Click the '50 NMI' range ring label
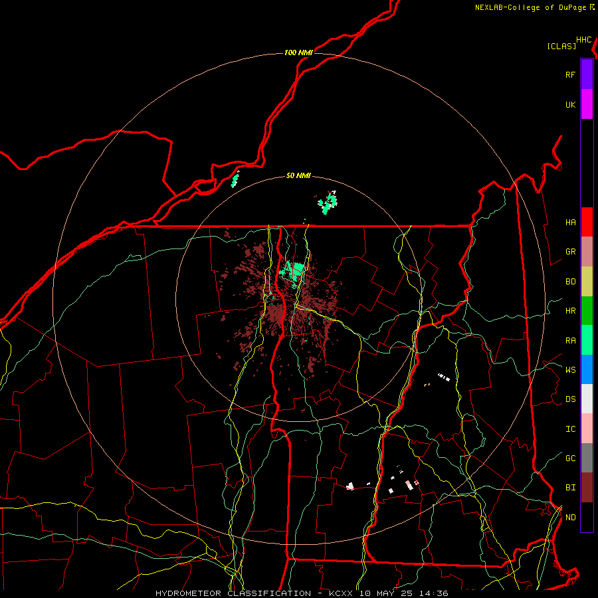The image size is (598, 598). [x=298, y=175]
